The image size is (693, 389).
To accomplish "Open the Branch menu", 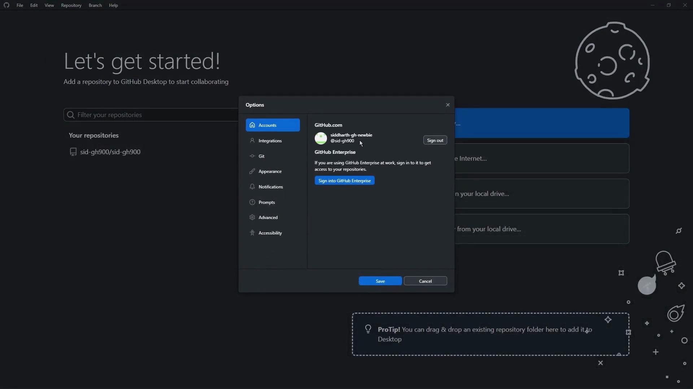I will point(95,5).
